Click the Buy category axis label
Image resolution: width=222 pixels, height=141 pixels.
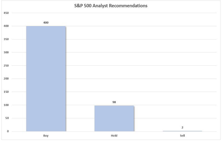click(46, 136)
